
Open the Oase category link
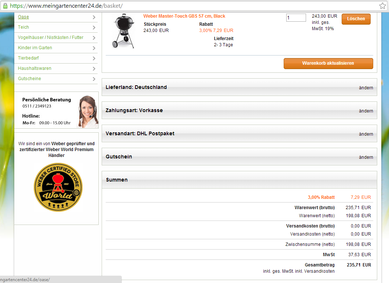coord(23,17)
